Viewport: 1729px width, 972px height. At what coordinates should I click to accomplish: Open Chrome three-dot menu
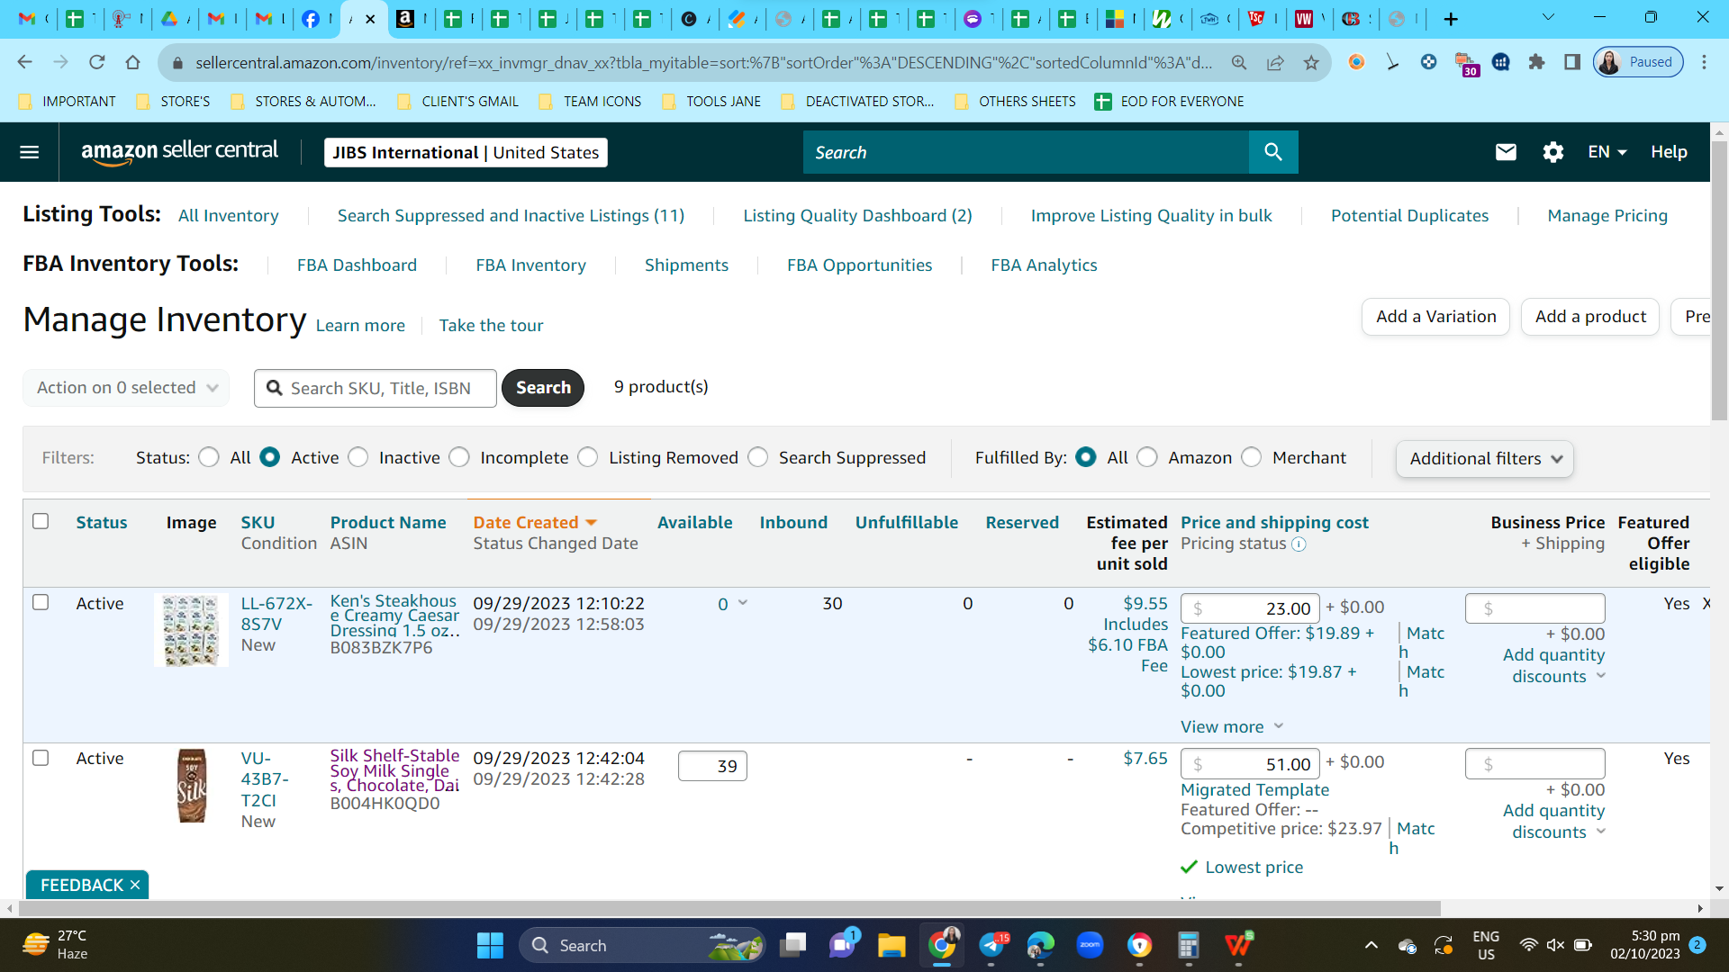click(1704, 62)
